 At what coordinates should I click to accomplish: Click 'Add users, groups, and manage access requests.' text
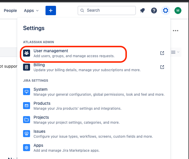[x=74, y=56]
